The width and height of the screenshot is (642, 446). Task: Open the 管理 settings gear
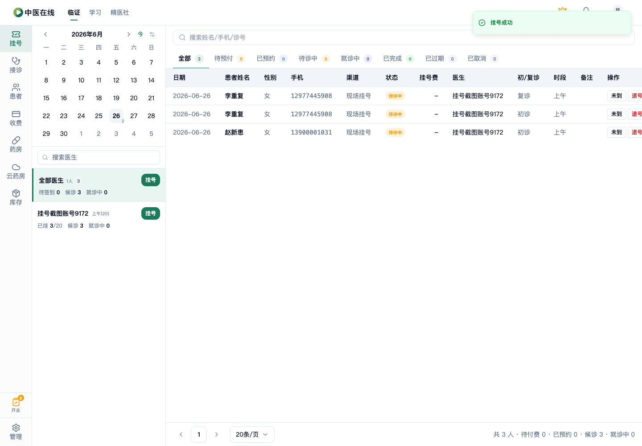pyautogui.click(x=16, y=432)
